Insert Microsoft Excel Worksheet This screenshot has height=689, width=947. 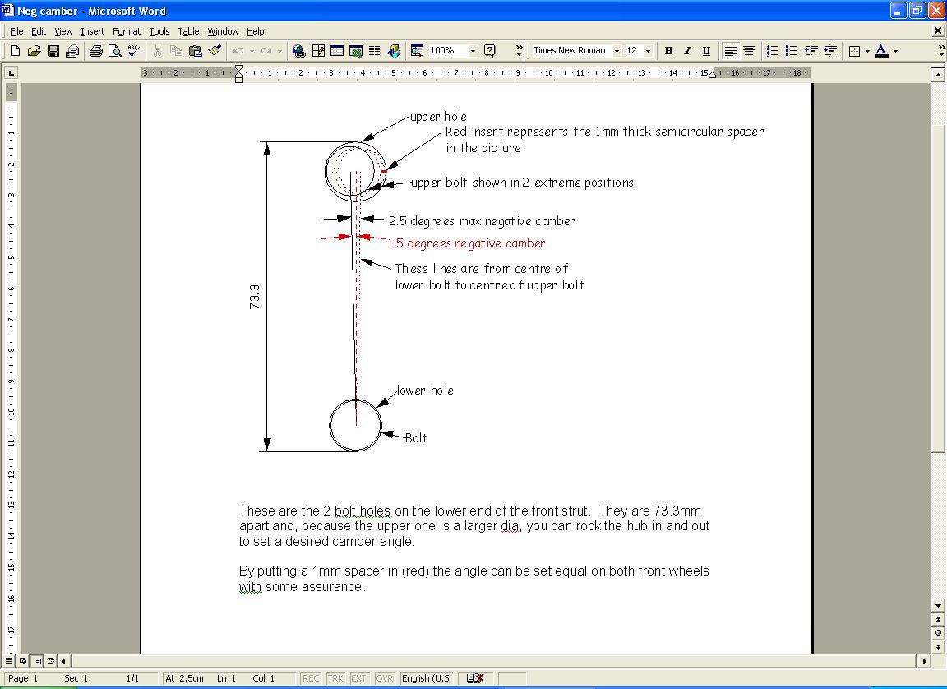point(356,51)
